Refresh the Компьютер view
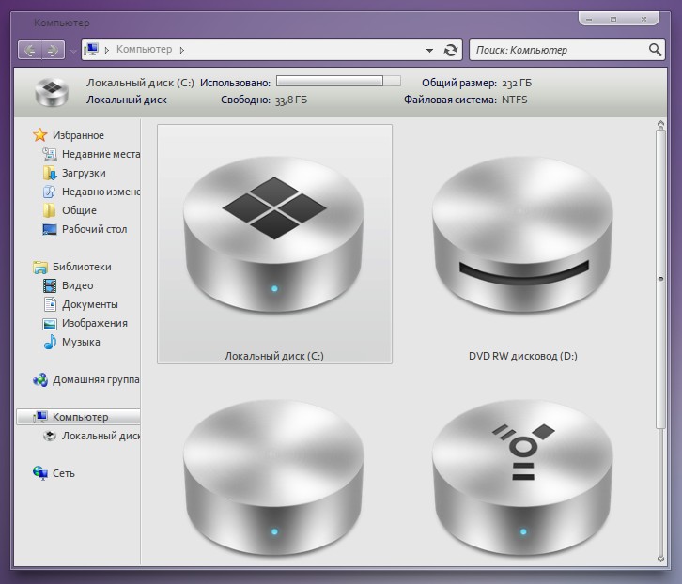The height and width of the screenshot is (584, 682). tap(451, 50)
